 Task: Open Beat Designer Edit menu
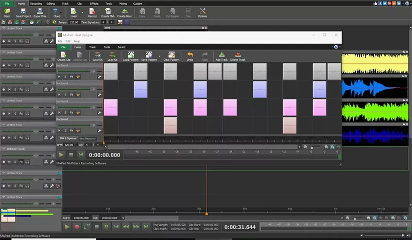(68, 41)
